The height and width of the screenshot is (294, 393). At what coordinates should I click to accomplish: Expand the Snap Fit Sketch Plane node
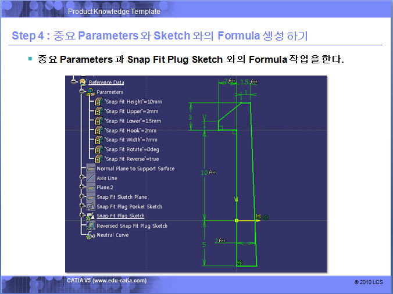(82, 197)
